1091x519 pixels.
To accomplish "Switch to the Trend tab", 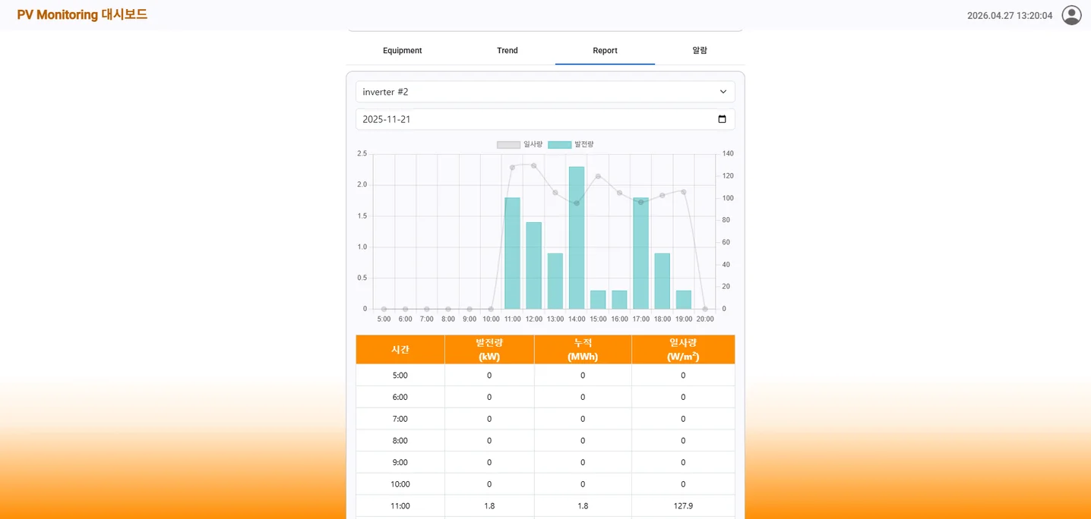I will pos(508,51).
